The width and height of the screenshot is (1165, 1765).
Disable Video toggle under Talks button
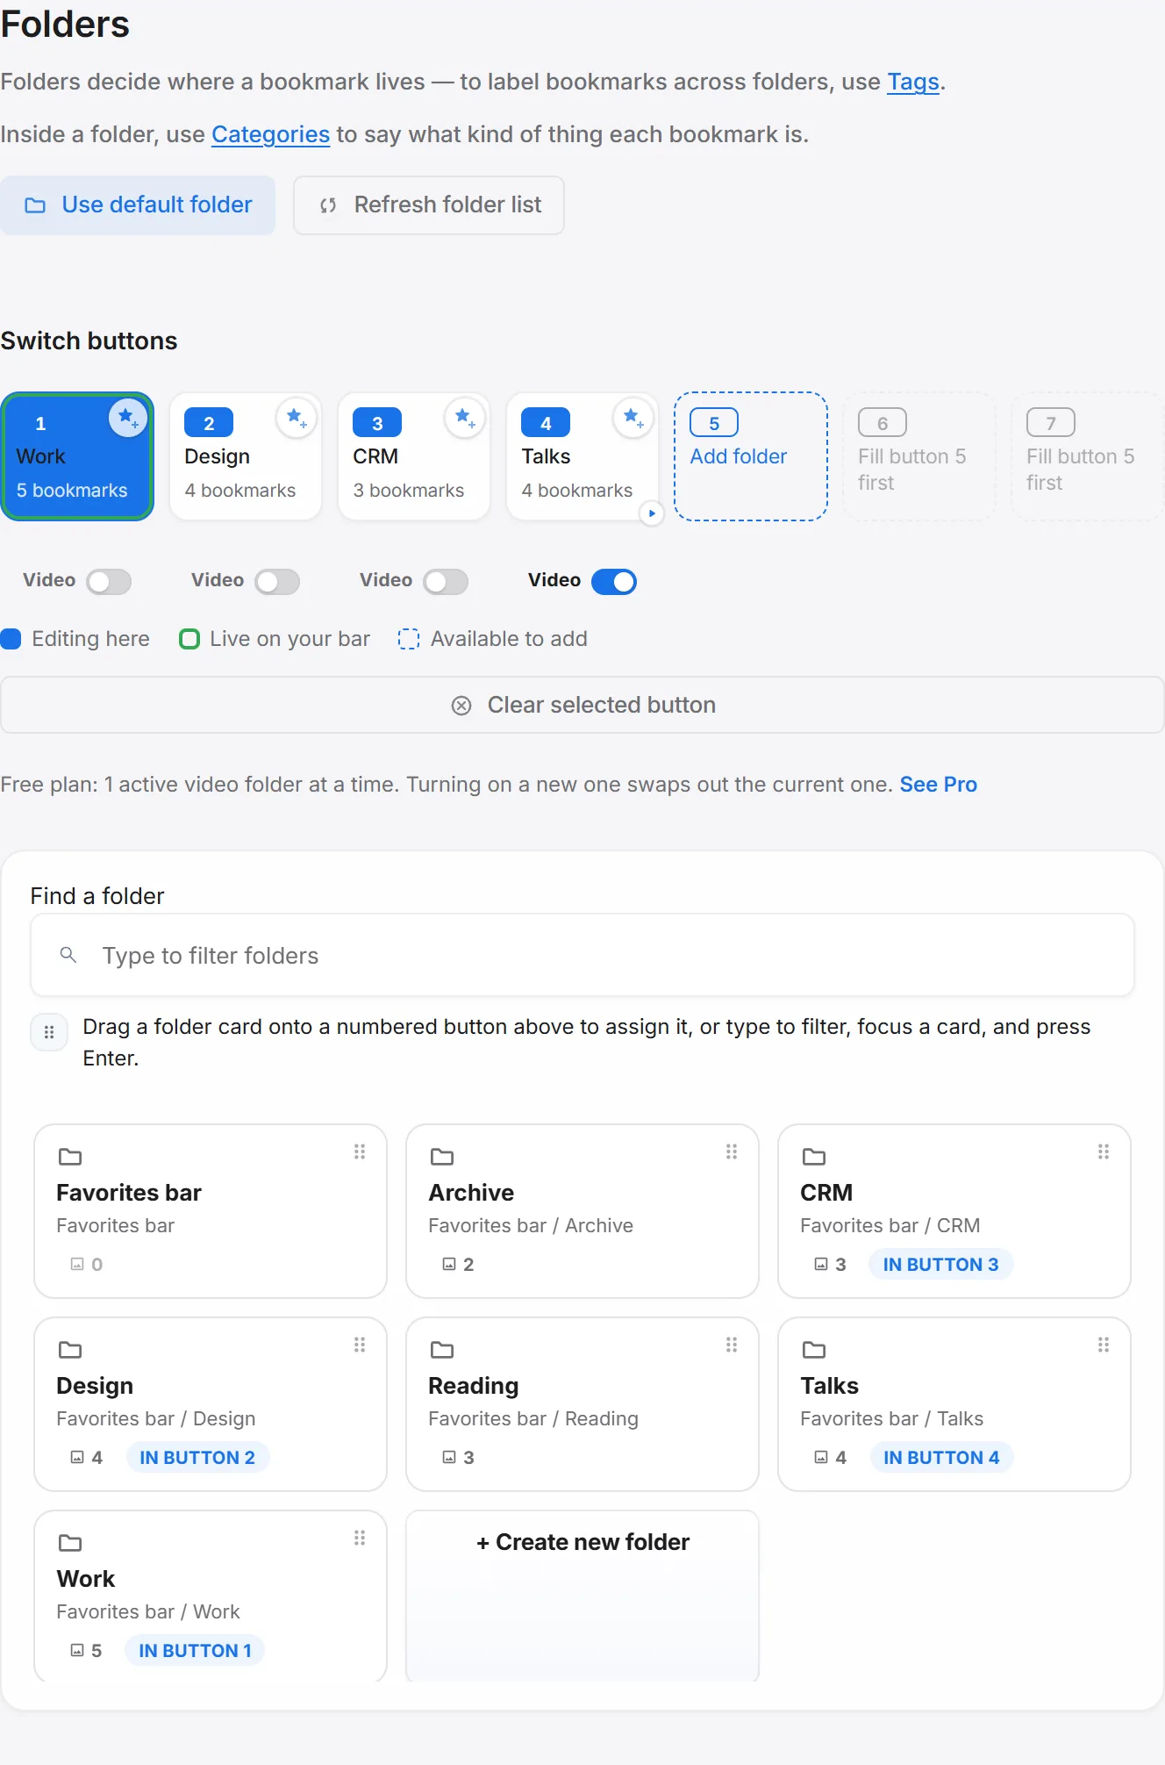point(614,581)
